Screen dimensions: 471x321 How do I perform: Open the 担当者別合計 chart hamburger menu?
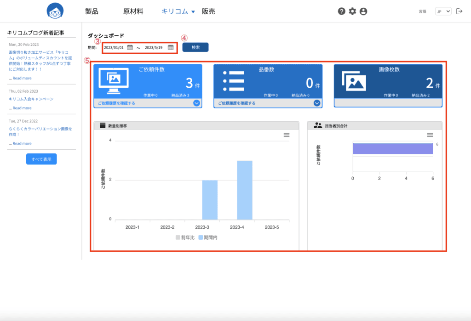tap(430, 135)
